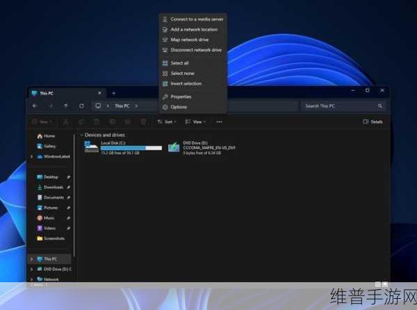This screenshot has height=310, width=417.
Task: Click the pin icon beside Desktop
Action: tap(69, 177)
